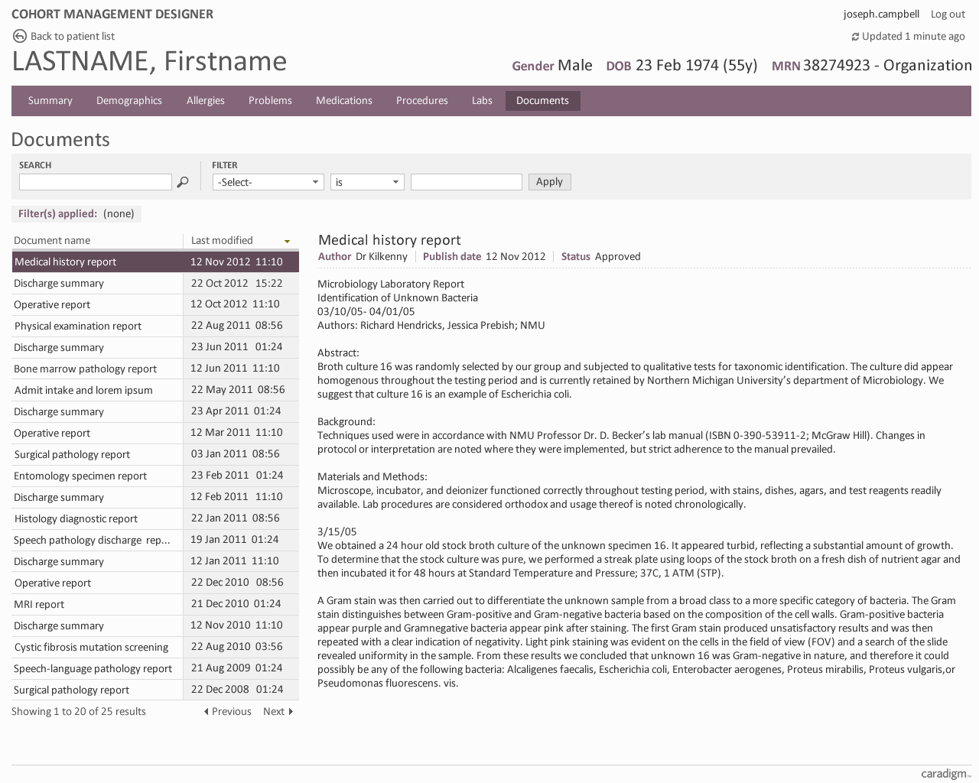Click the Next pagination arrow icon
Screen dimensions: 979x783
pos(291,711)
